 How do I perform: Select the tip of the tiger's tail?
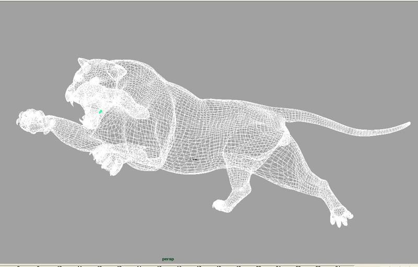click(x=408, y=124)
